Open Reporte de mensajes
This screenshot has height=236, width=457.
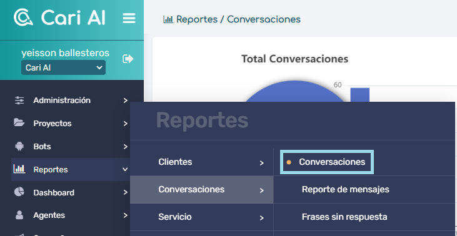(345, 189)
